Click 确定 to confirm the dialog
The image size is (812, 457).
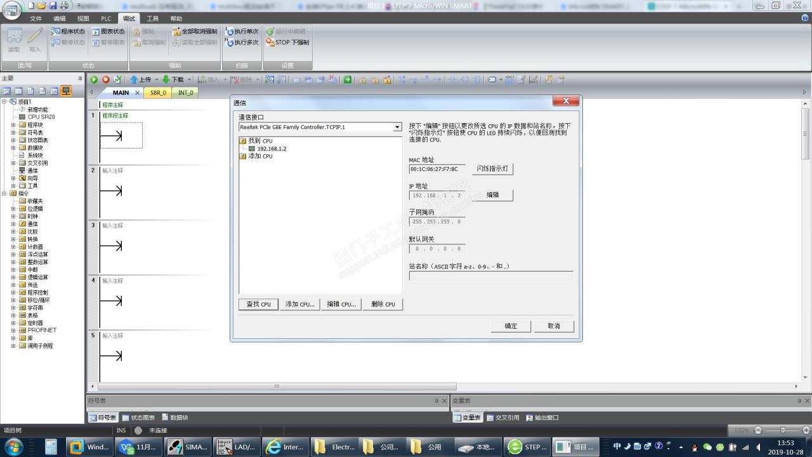pos(511,326)
